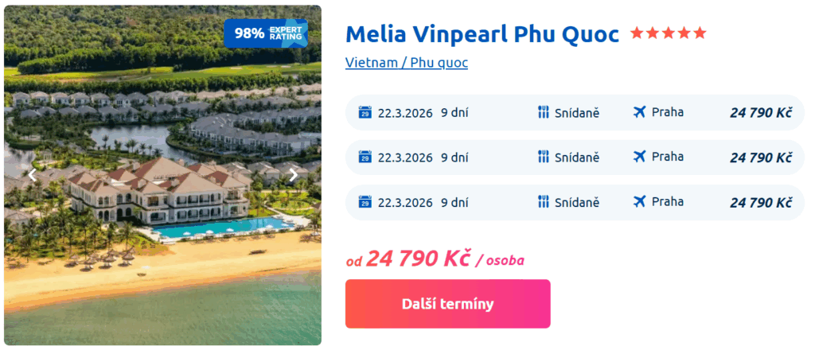The width and height of the screenshot is (815, 350).
Task: Click the cutlery icon in the second row
Action: point(544,157)
